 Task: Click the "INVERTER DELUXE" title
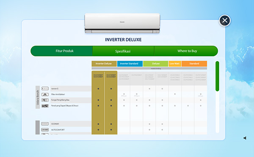point(123,40)
